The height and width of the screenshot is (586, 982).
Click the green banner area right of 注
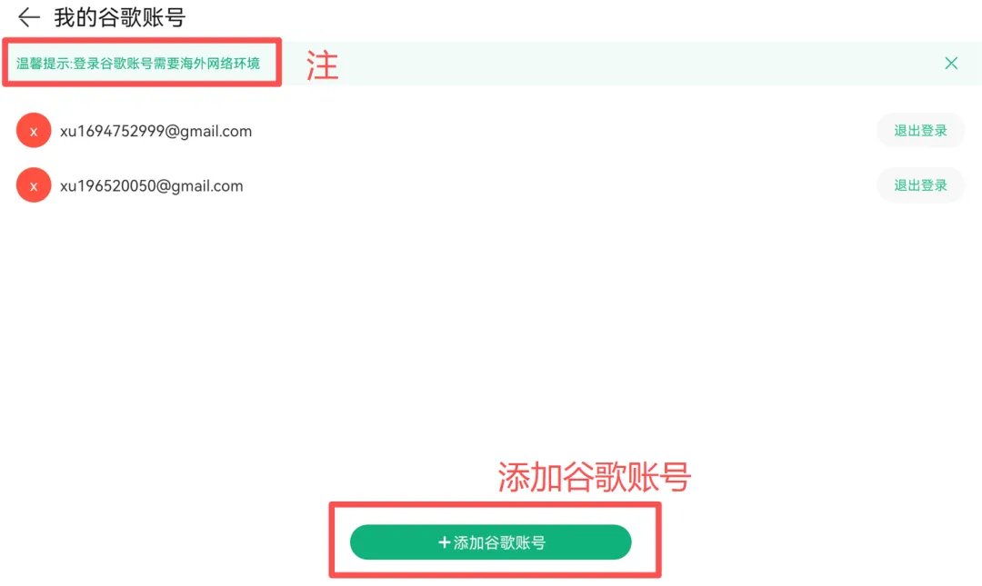pos(639,64)
